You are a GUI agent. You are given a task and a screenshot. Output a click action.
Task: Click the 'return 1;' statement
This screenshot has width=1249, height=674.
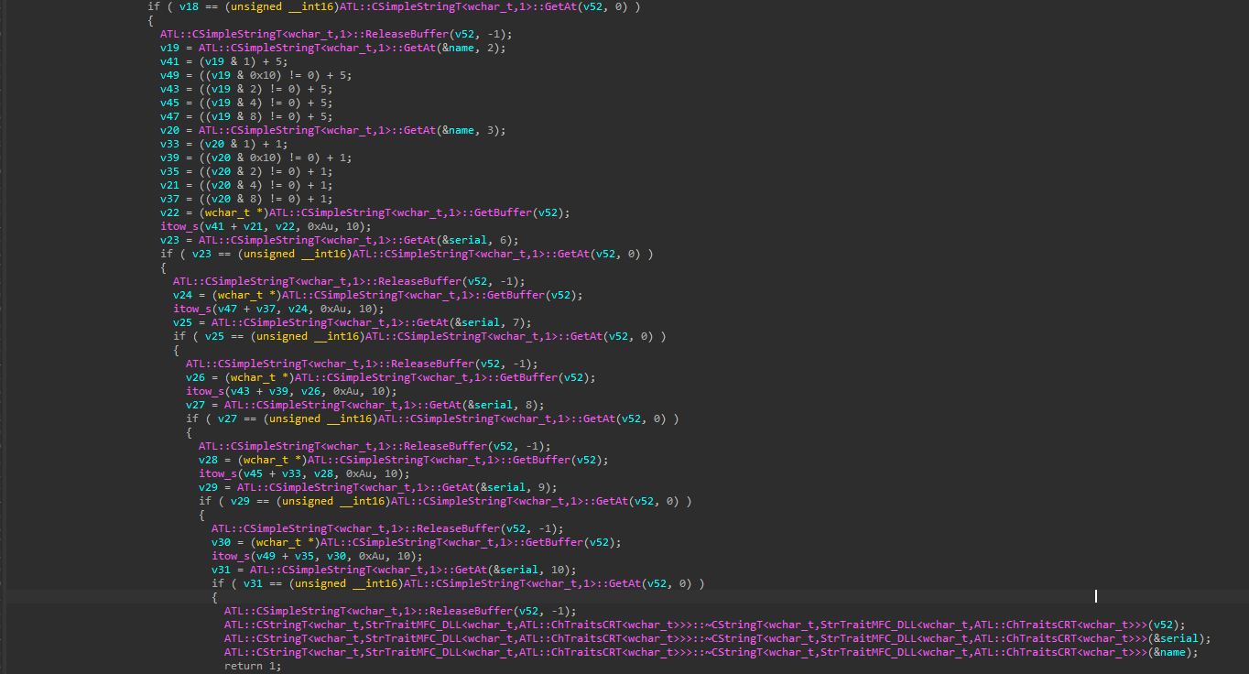[254, 666]
